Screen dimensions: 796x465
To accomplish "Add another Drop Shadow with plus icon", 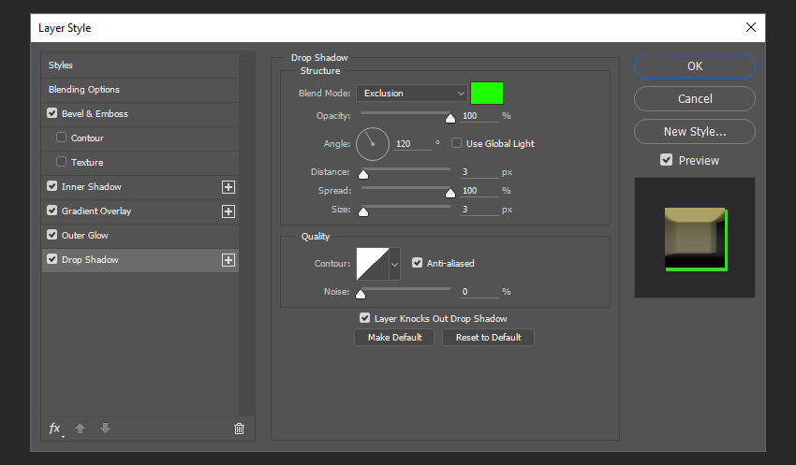I will pyautogui.click(x=228, y=260).
